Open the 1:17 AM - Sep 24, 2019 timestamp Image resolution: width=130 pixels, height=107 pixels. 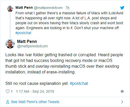pyautogui.click(x=35, y=91)
